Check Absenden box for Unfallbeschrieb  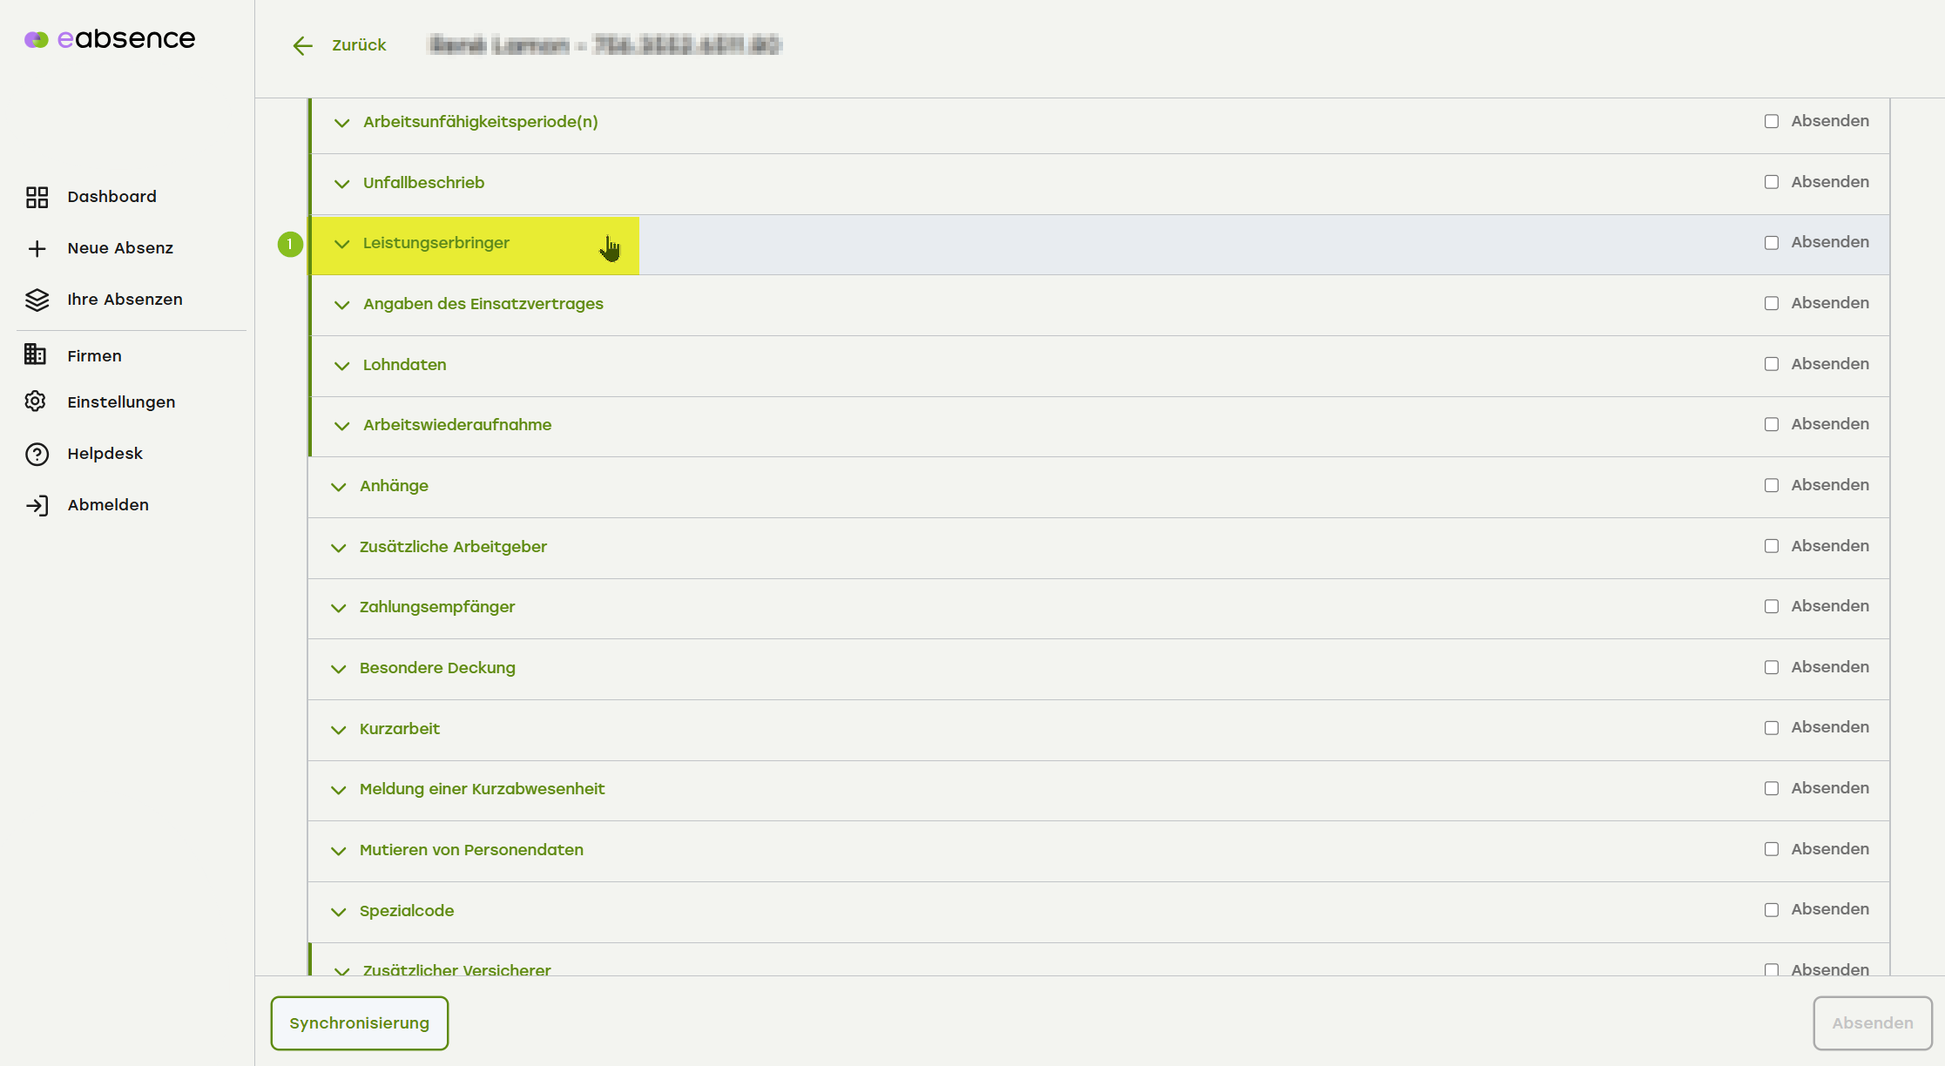pyautogui.click(x=1771, y=182)
